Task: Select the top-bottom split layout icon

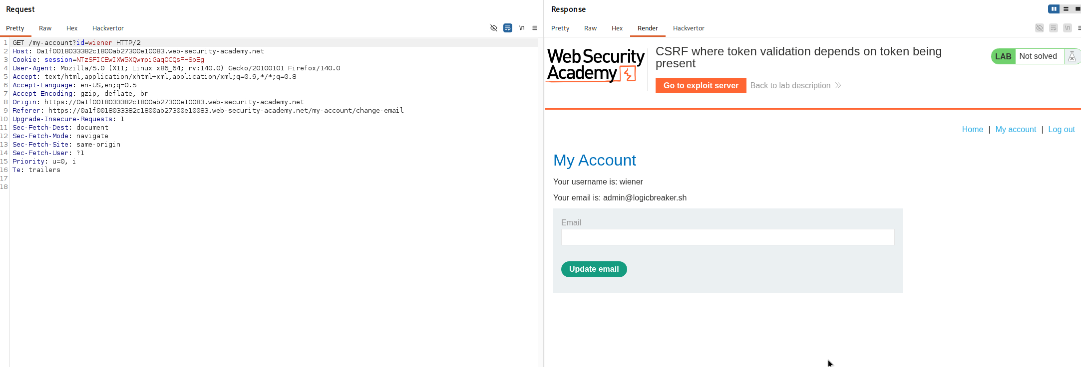Action: [x=1066, y=9]
